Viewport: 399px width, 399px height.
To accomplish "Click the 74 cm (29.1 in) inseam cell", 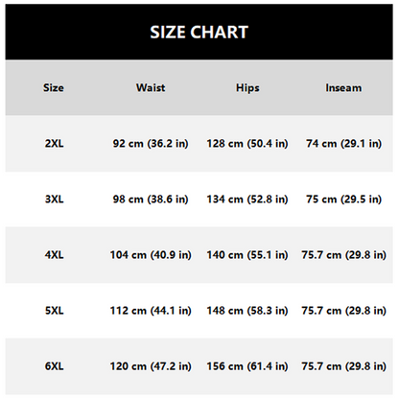I will [343, 144].
